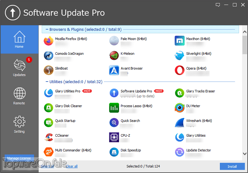Collapse the Utilities section
248x173 pixels.
pos(47,82)
